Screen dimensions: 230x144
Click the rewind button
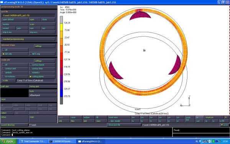9,28
